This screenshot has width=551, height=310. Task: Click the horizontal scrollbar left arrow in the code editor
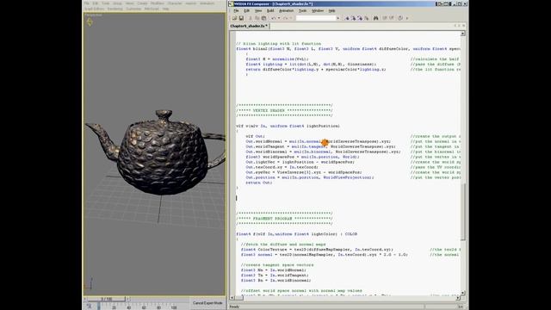tap(232, 298)
